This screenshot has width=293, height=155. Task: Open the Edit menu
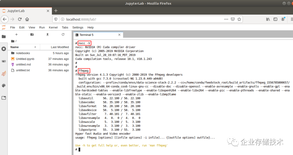pos(22,27)
